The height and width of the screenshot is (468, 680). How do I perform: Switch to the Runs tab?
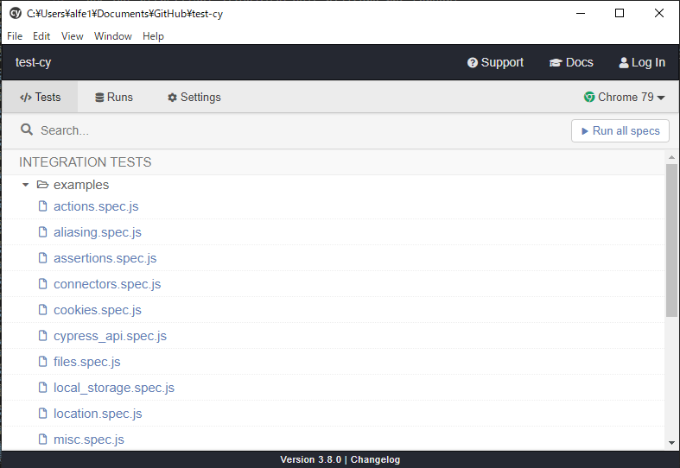(114, 97)
